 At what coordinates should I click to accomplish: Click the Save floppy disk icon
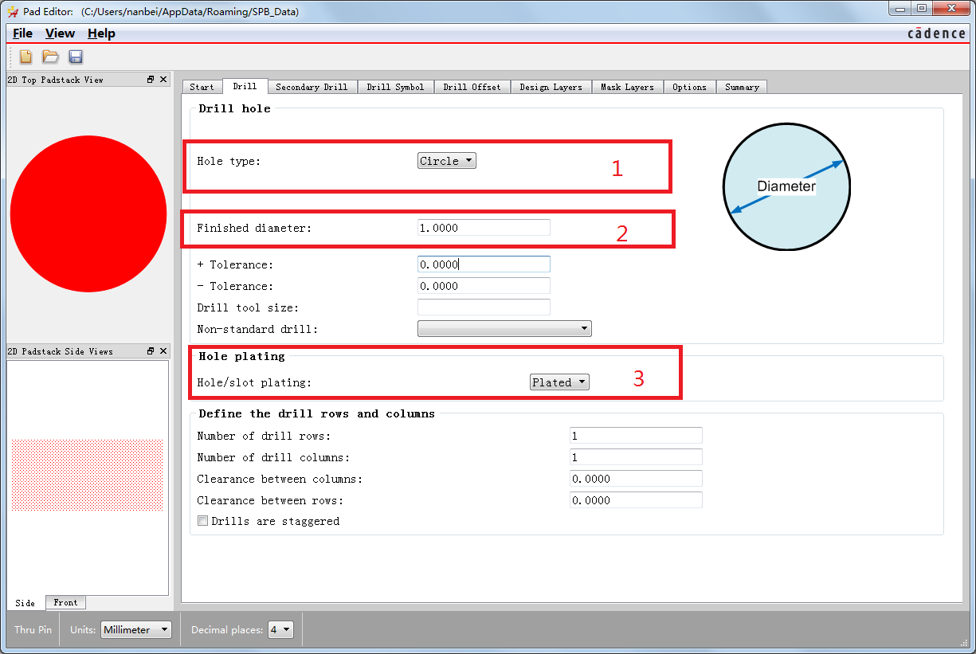(76, 57)
